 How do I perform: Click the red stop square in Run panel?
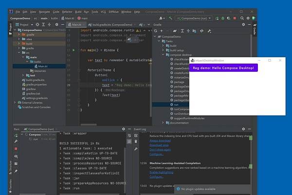(x=16, y=149)
